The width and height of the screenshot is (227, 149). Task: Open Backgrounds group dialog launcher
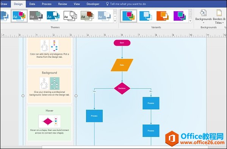coord(225,28)
